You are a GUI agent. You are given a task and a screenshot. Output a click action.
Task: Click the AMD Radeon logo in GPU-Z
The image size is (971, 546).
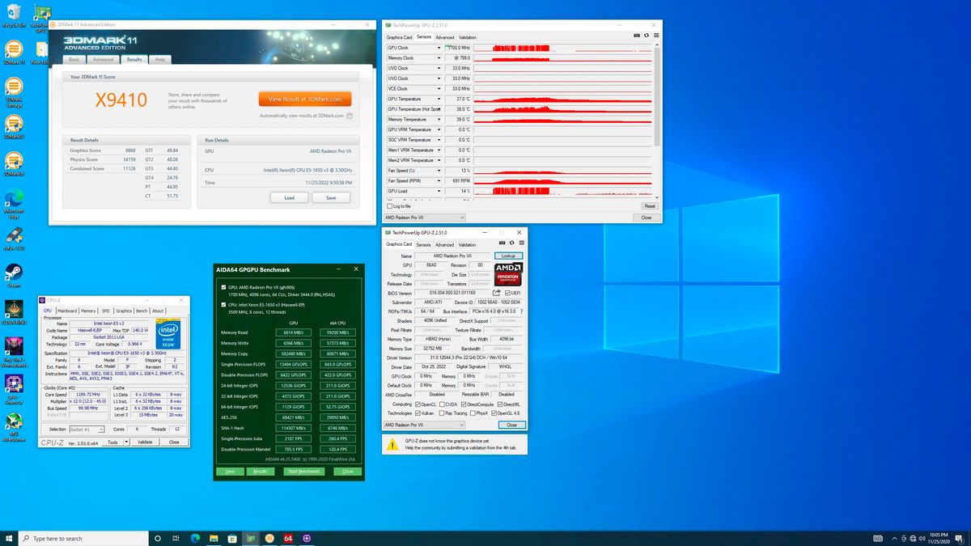coord(508,273)
